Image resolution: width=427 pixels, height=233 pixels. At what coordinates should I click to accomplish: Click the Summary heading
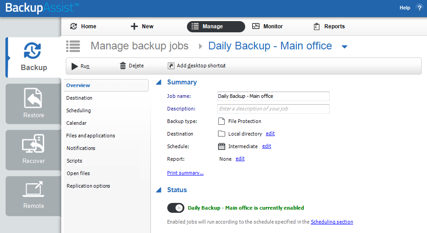182,82
